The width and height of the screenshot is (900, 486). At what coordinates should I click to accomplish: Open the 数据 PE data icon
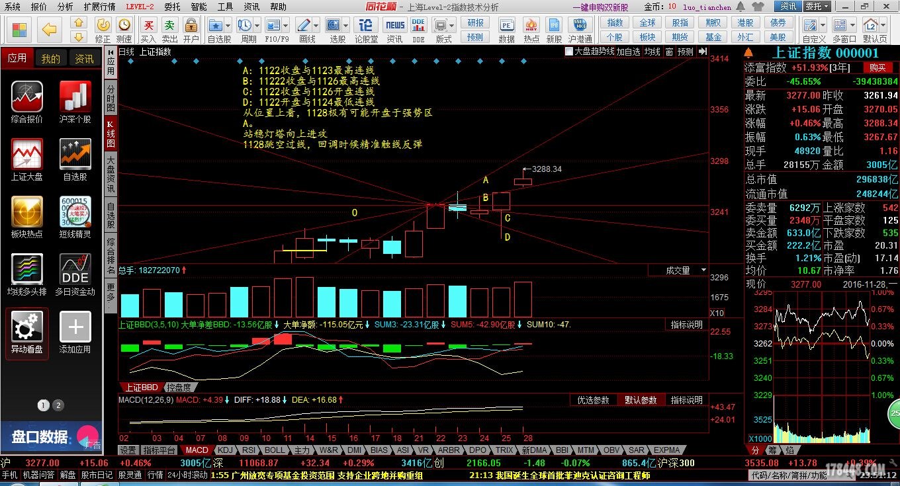(507, 24)
